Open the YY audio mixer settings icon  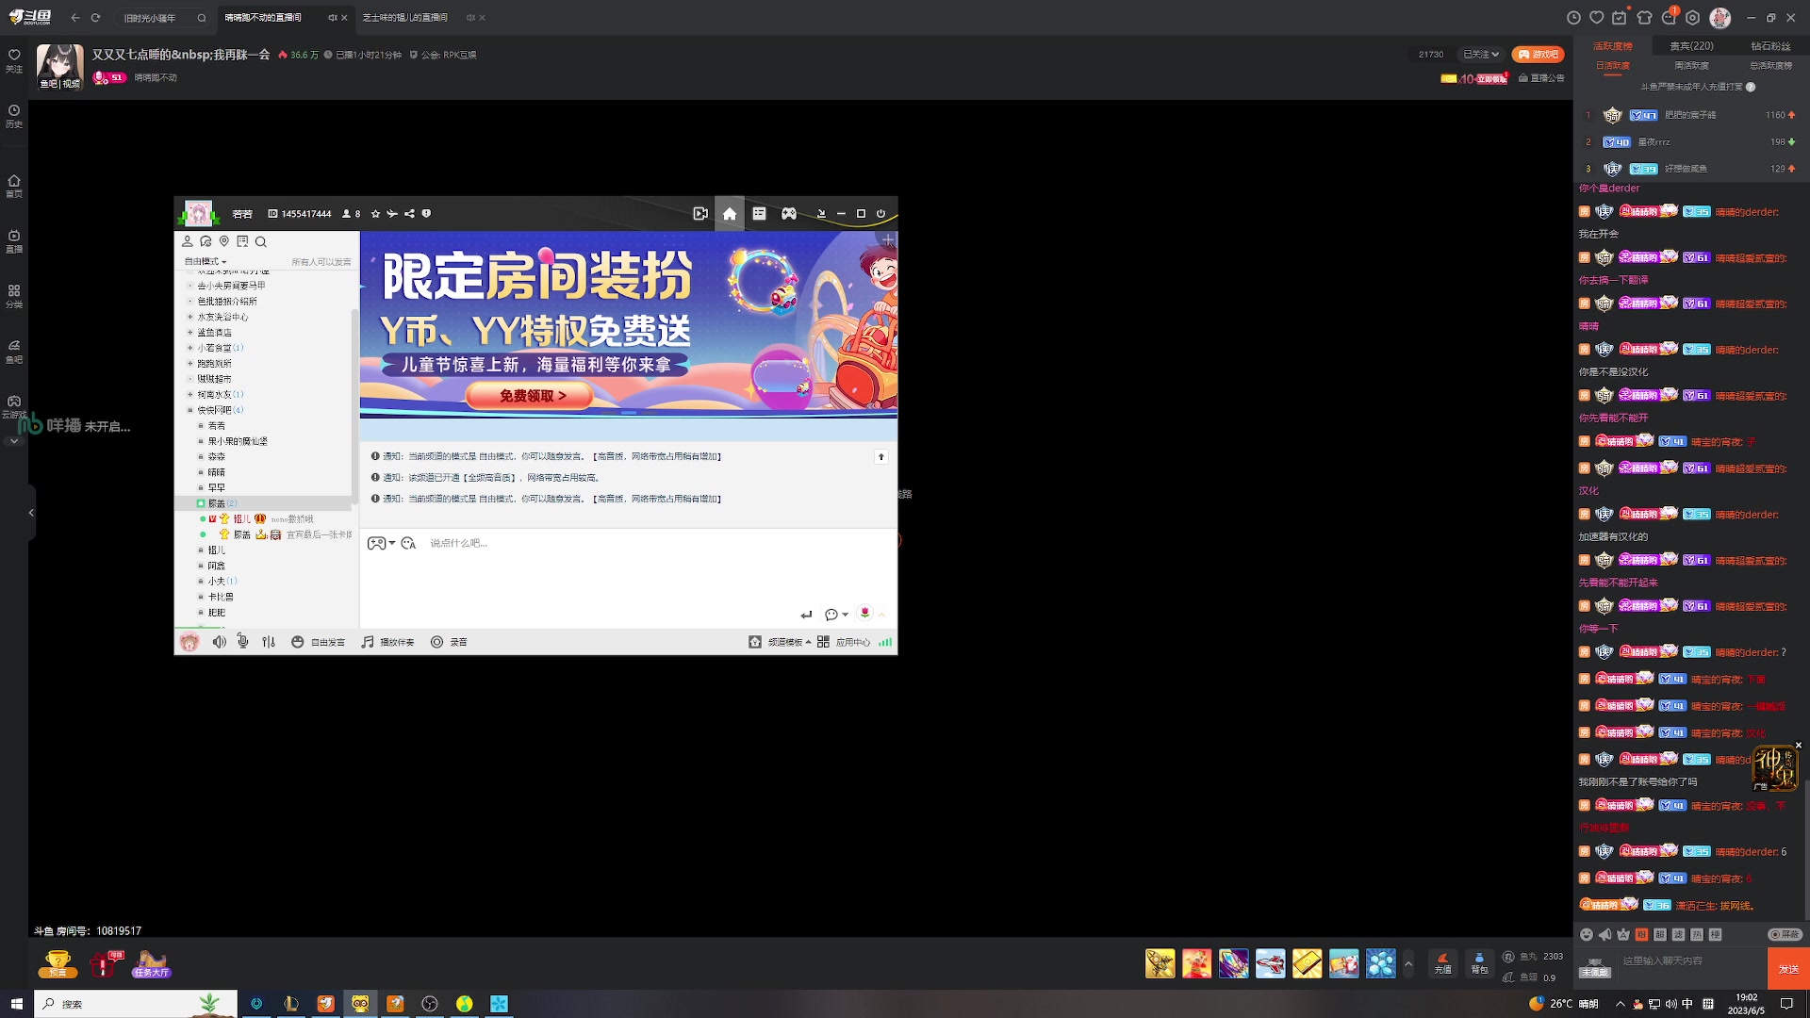pos(269,642)
